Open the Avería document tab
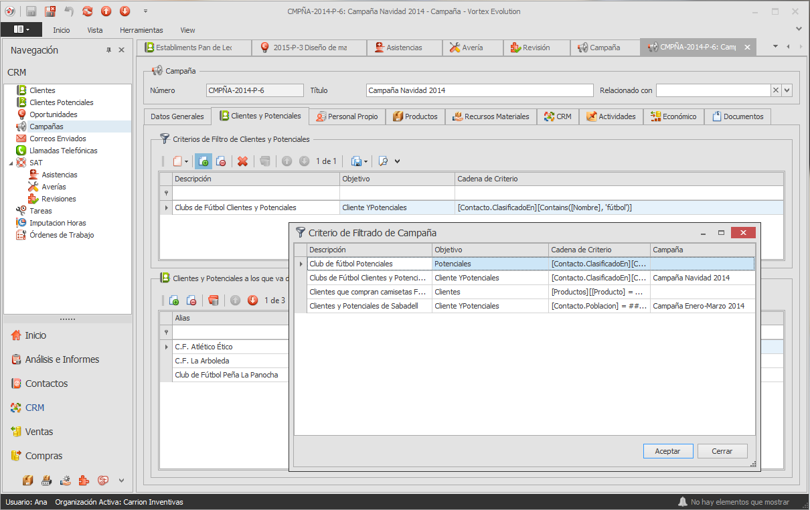 [x=473, y=48]
